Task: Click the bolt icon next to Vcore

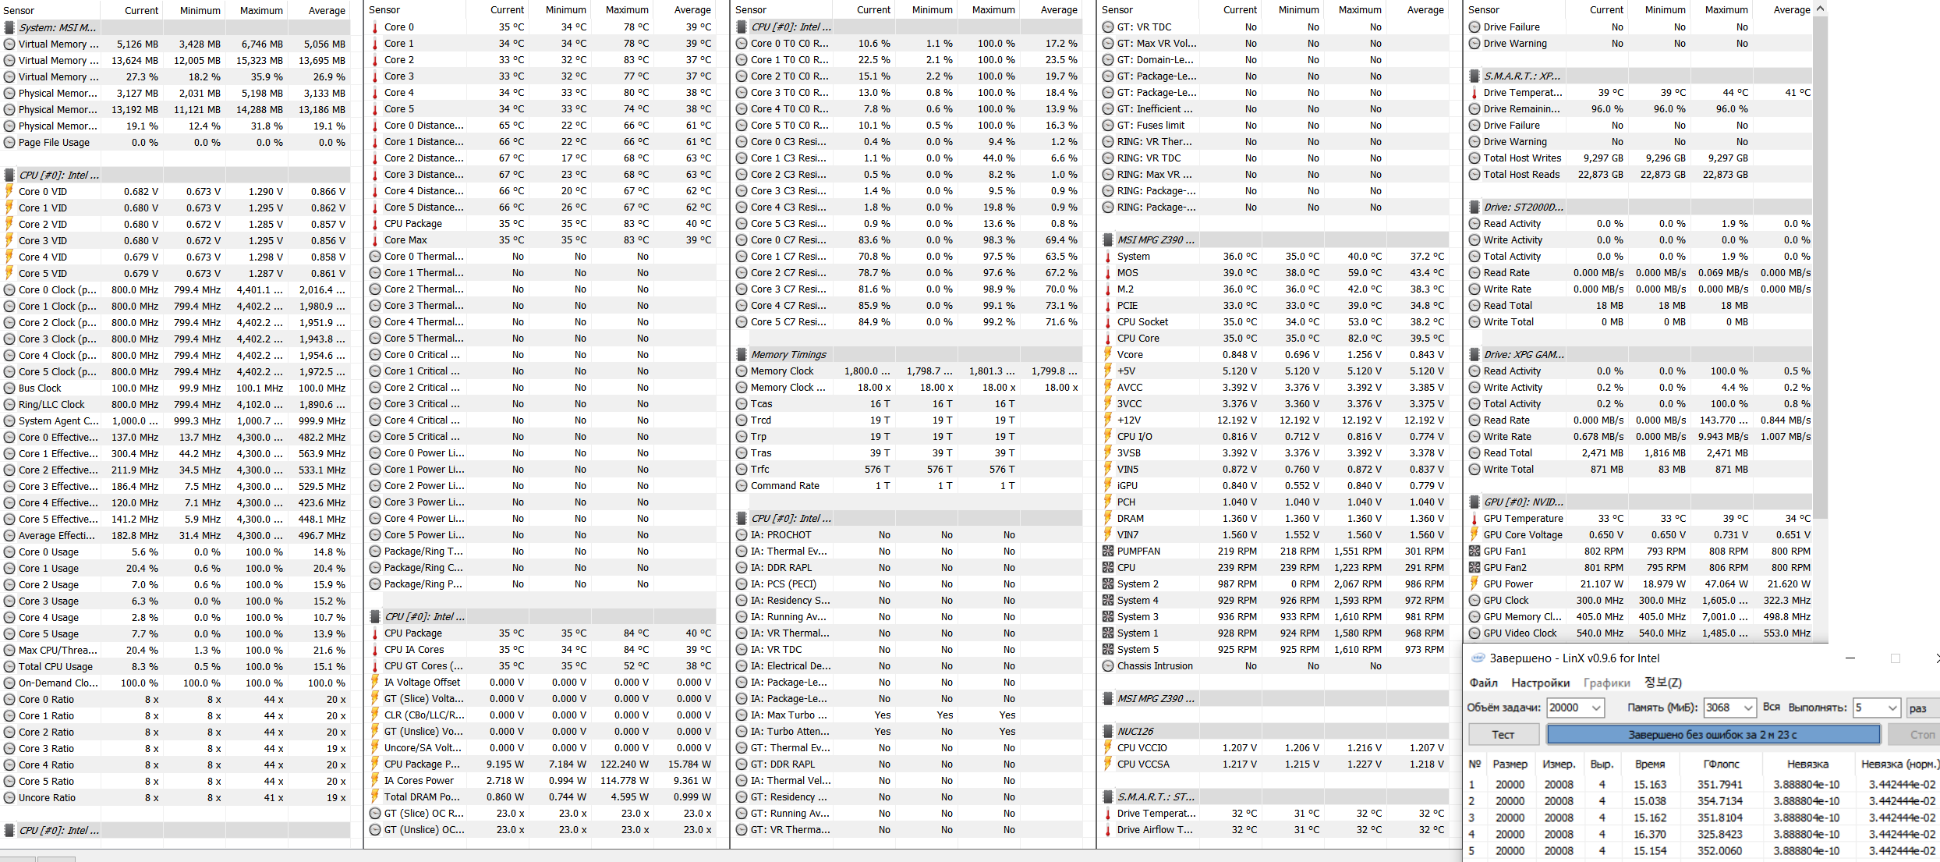Action: pos(1108,354)
